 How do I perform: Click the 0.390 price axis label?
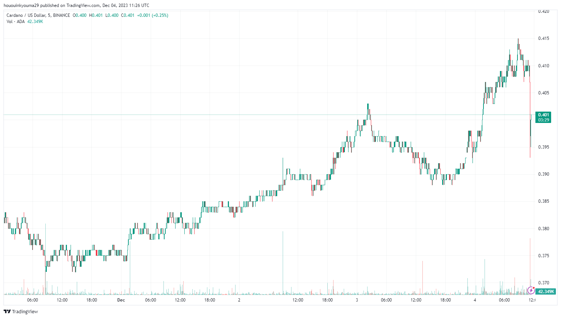(x=543, y=174)
